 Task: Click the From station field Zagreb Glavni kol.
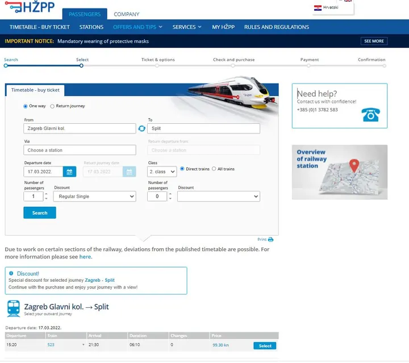pos(80,128)
